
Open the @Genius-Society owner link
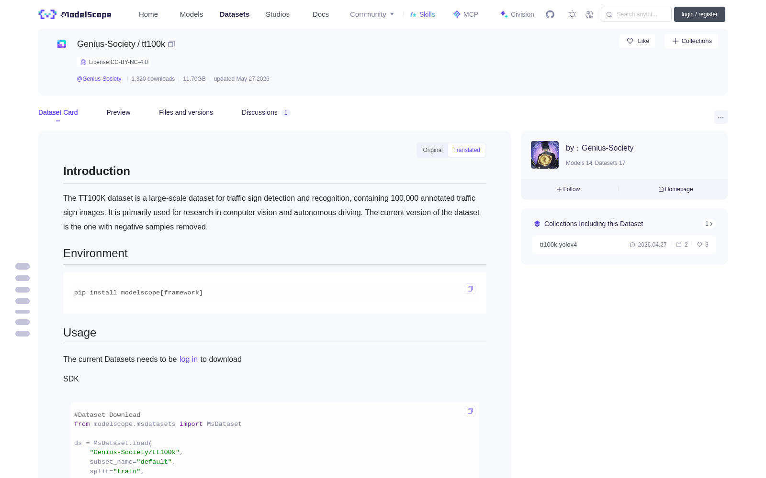pos(99,79)
